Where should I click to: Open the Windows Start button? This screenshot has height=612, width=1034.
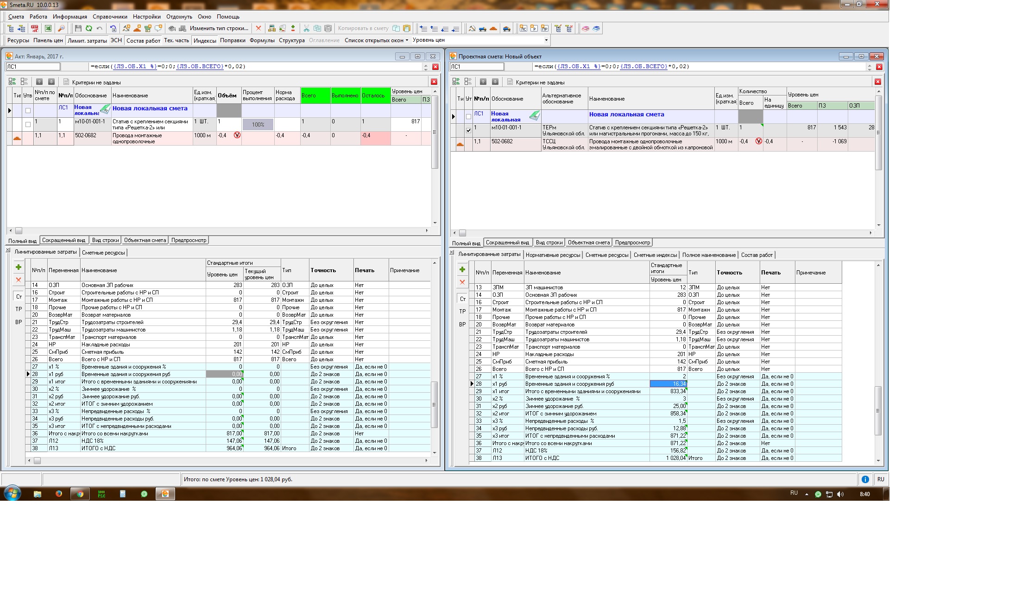[12, 494]
